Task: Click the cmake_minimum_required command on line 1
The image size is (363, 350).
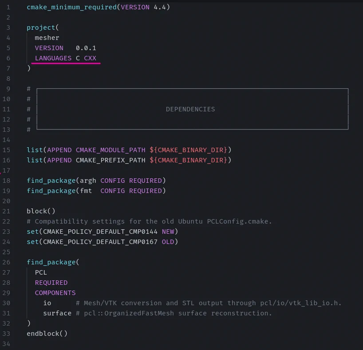Action: click(72, 7)
